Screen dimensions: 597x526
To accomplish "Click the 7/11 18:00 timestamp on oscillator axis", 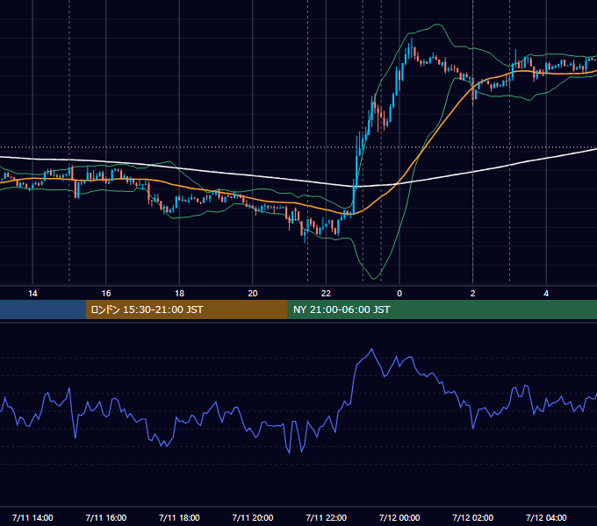I will [179, 517].
